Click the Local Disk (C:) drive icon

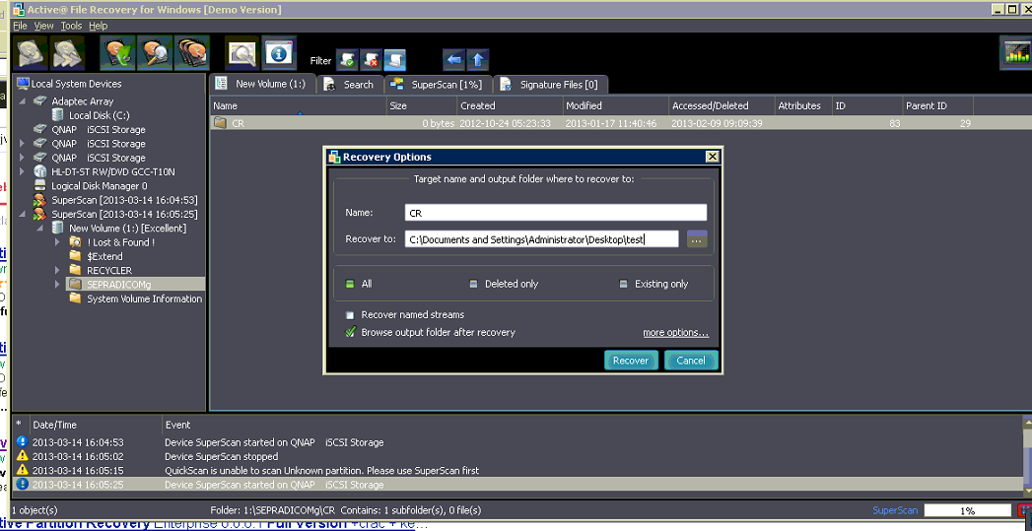58,115
